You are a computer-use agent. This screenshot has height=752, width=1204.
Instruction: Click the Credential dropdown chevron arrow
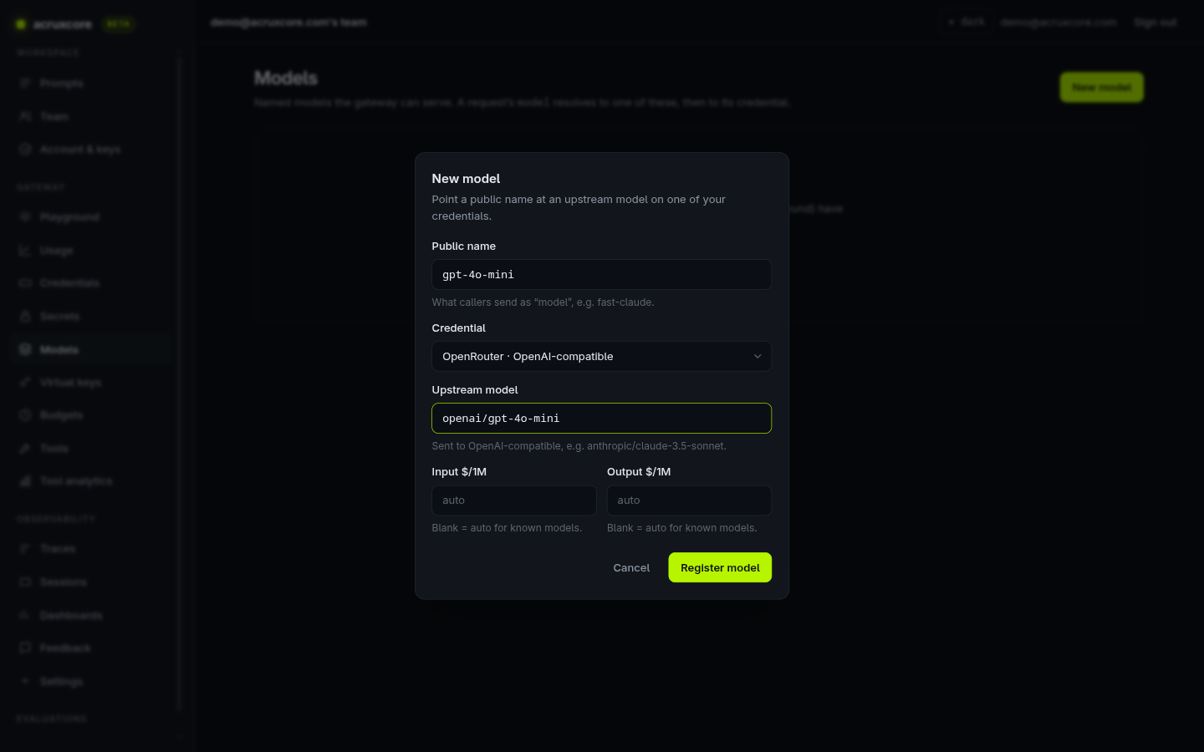click(758, 357)
